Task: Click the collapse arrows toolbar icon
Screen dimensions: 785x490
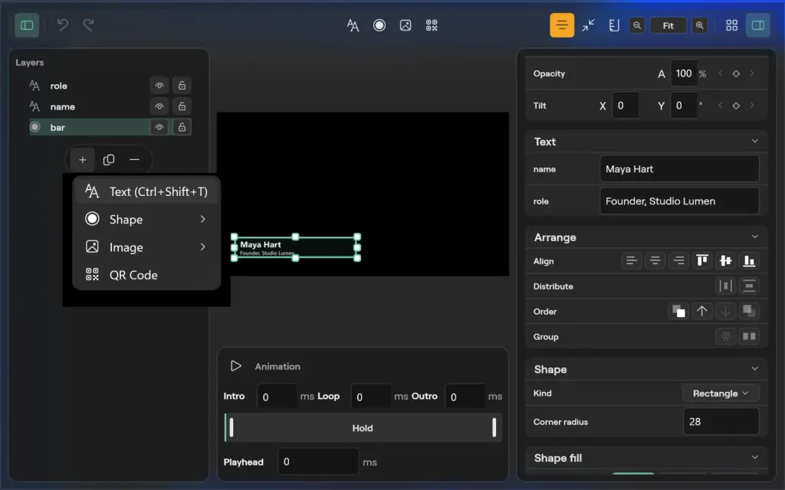Action: click(588, 25)
